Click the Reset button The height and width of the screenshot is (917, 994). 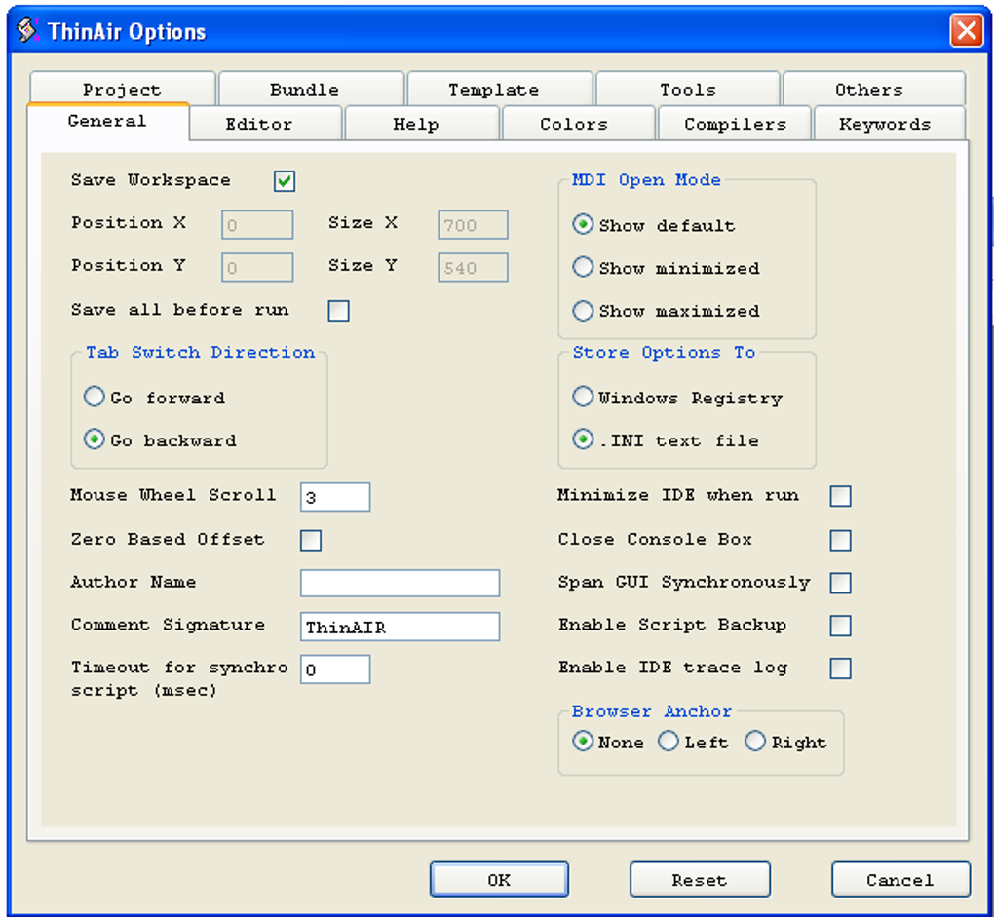tap(699, 878)
